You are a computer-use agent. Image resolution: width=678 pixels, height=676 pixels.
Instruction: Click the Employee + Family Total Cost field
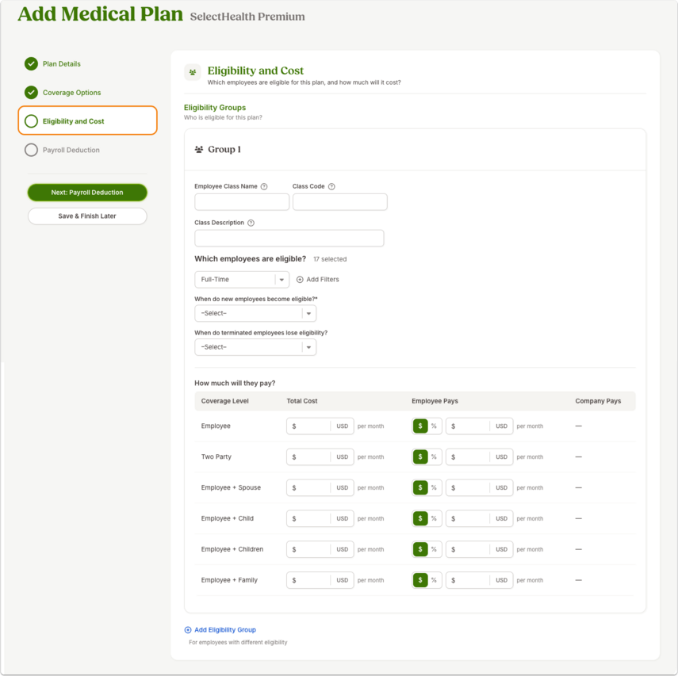(x=320, y=580)
